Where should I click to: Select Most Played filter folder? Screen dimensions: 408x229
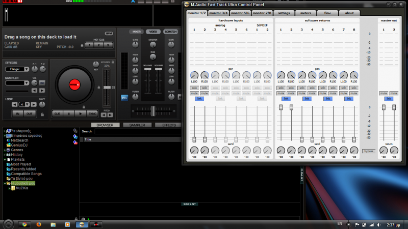point(21,164)
